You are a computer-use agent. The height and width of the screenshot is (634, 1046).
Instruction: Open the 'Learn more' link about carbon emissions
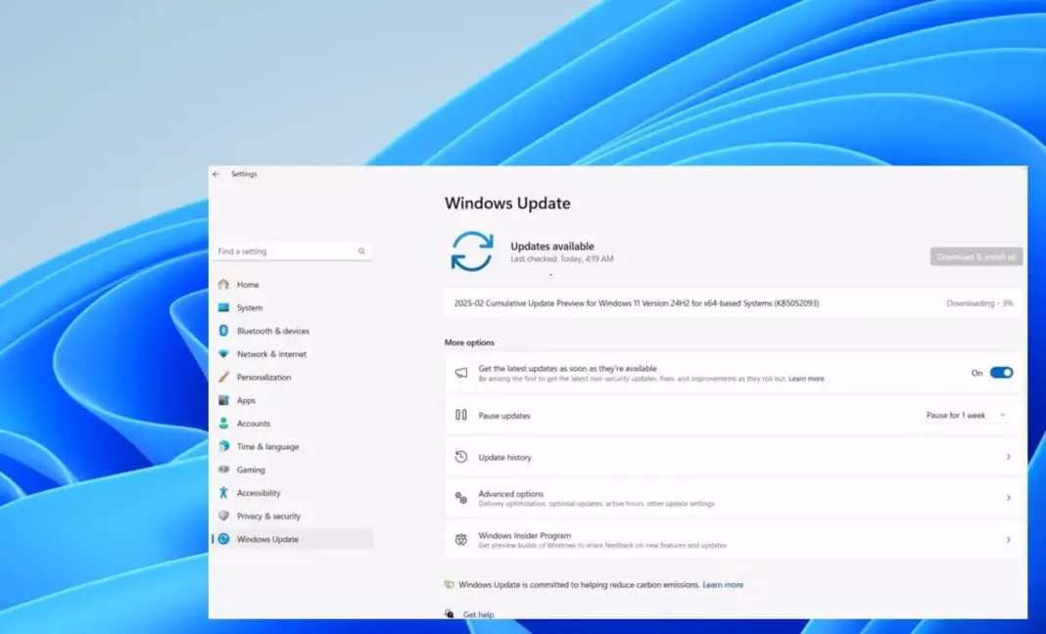(723, 584)
